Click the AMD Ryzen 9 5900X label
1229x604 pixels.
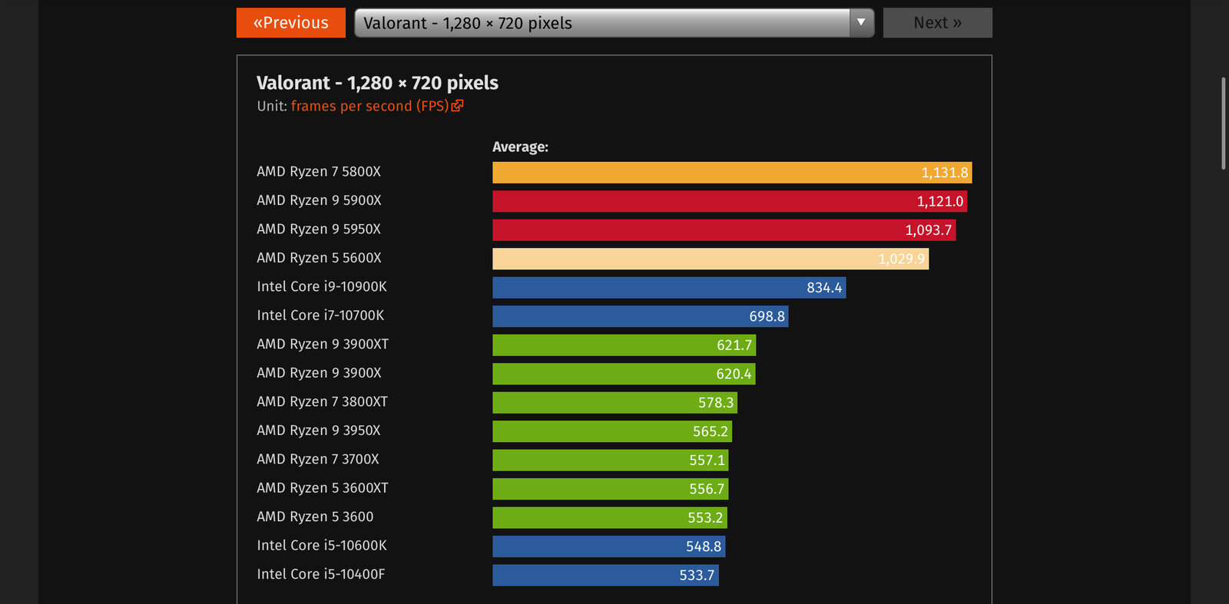click(x=319, y=200)
